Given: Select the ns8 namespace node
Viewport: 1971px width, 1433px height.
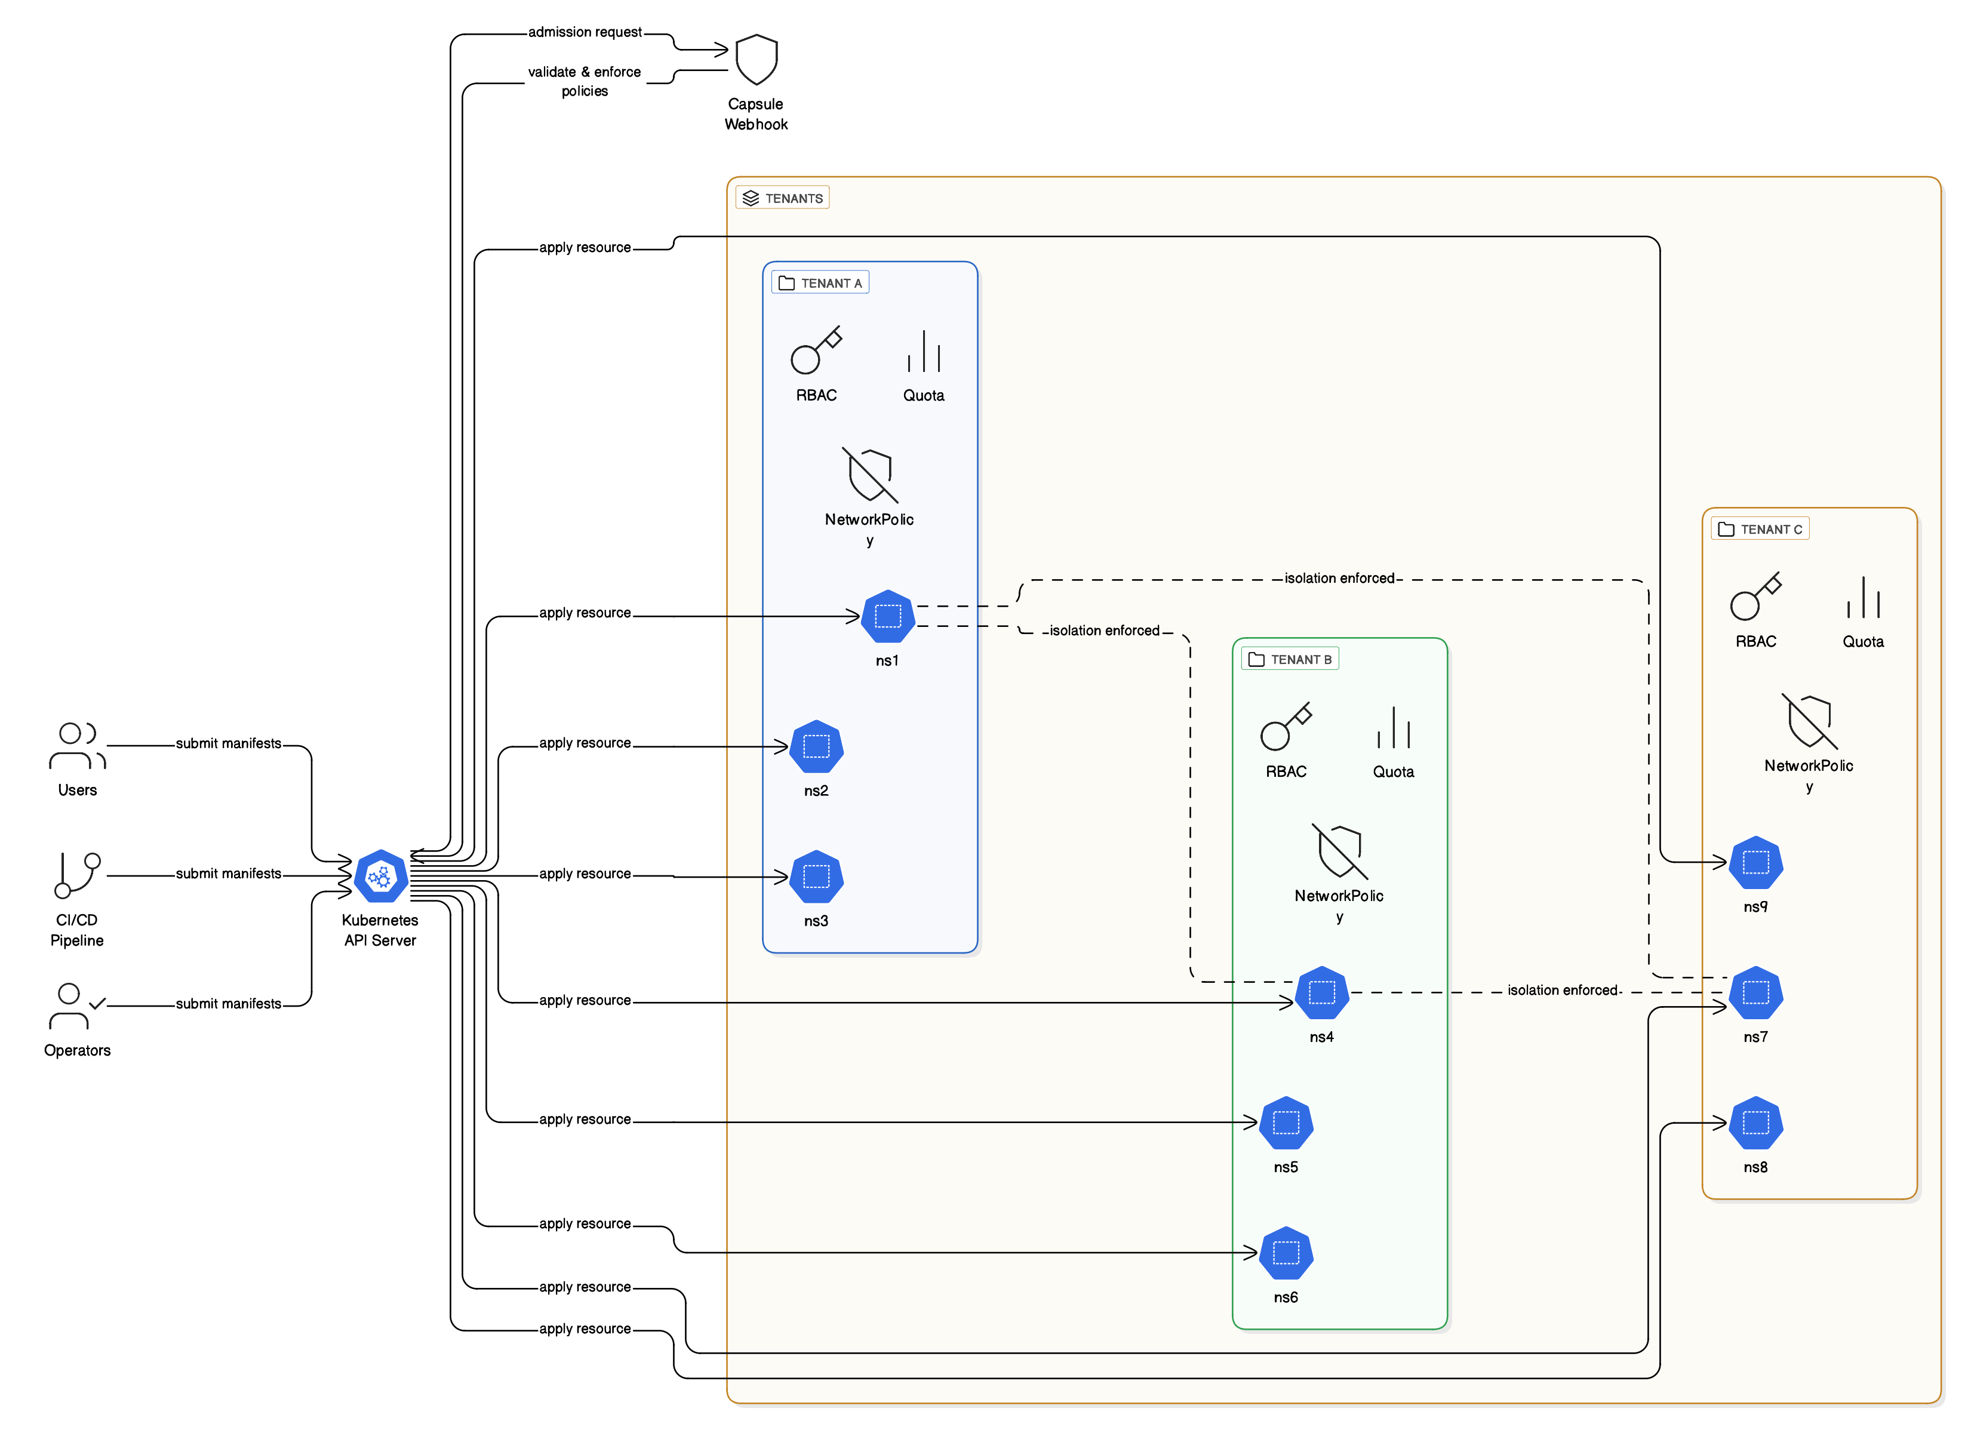Looking at the screenshot, I should pyautogui.click(x=1755, y=1123).
